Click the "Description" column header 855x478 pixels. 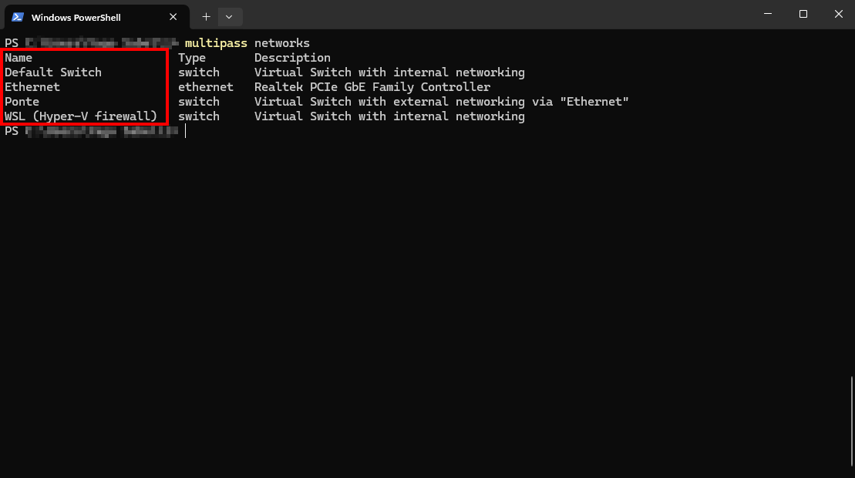pos(292,58)
